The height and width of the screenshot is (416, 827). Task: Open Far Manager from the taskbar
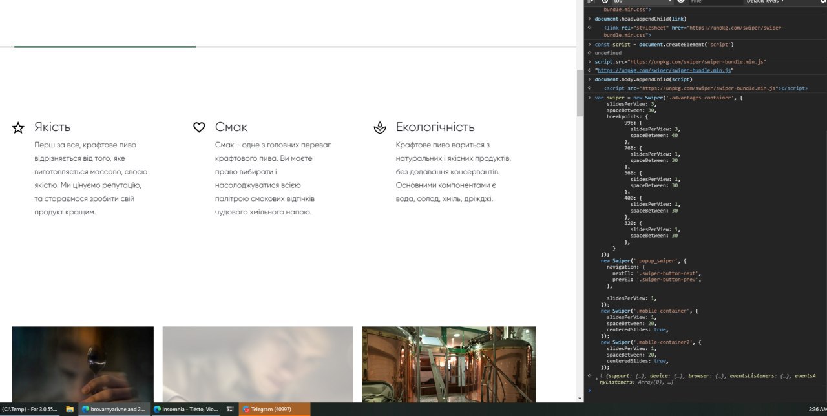[x=30, y=409]
